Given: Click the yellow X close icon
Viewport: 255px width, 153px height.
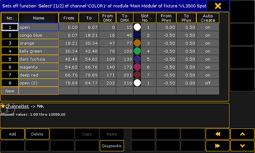Looking at the screenshot, I should [218, 6].
